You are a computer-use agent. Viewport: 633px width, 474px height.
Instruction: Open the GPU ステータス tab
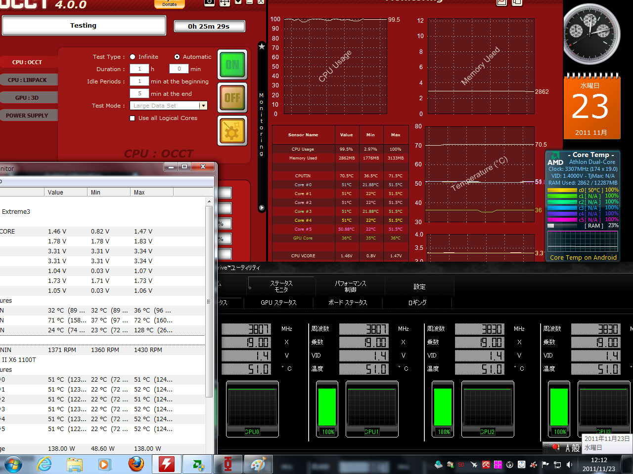(278, 303)
